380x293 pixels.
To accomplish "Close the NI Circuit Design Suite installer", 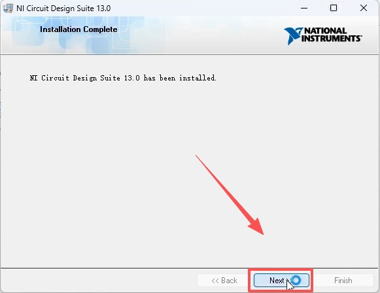I will coord(364,9).
